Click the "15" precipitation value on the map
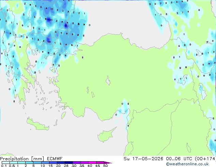The width and height of the screenshot is (216, 167). tap(49, 42)
